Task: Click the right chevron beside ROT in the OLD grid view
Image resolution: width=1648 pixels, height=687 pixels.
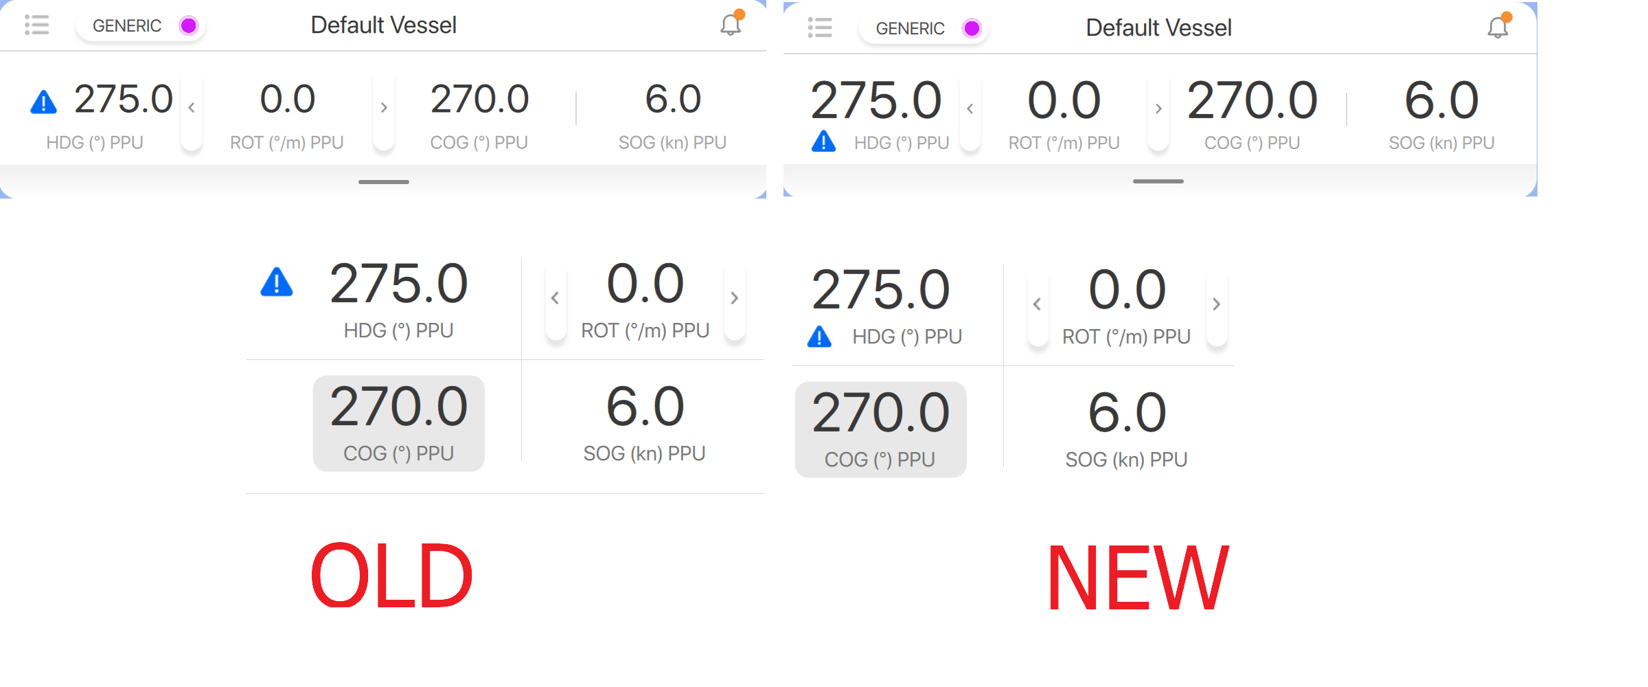Action: pos(735,298)
